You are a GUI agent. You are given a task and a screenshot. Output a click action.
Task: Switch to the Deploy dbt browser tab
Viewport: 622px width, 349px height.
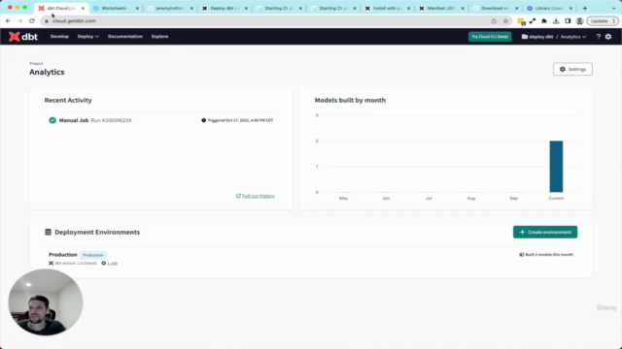click(225, 8)
